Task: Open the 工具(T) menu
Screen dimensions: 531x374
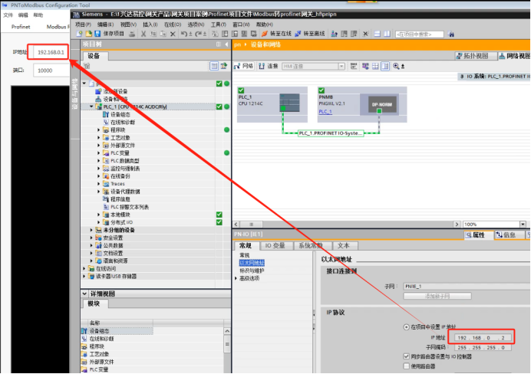Action: [219, 25]
